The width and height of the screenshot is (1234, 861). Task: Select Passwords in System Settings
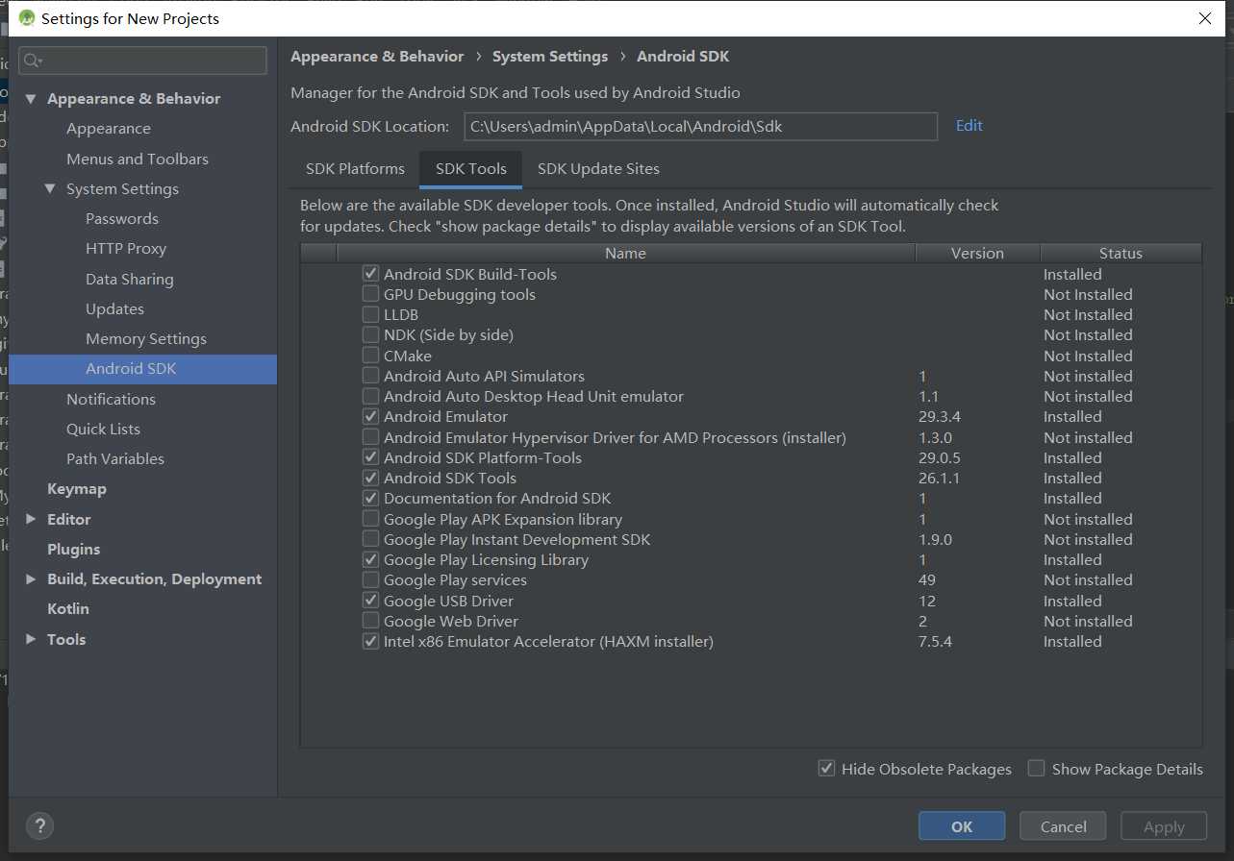click(x=122, y=218)
